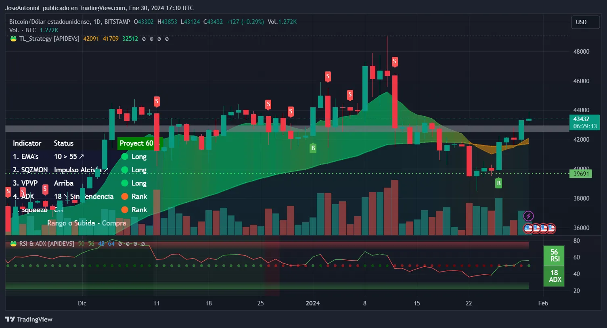Click the 80 level on RSI scale
The width and height of the screenshot is (607, 328).
click(577, 241)
